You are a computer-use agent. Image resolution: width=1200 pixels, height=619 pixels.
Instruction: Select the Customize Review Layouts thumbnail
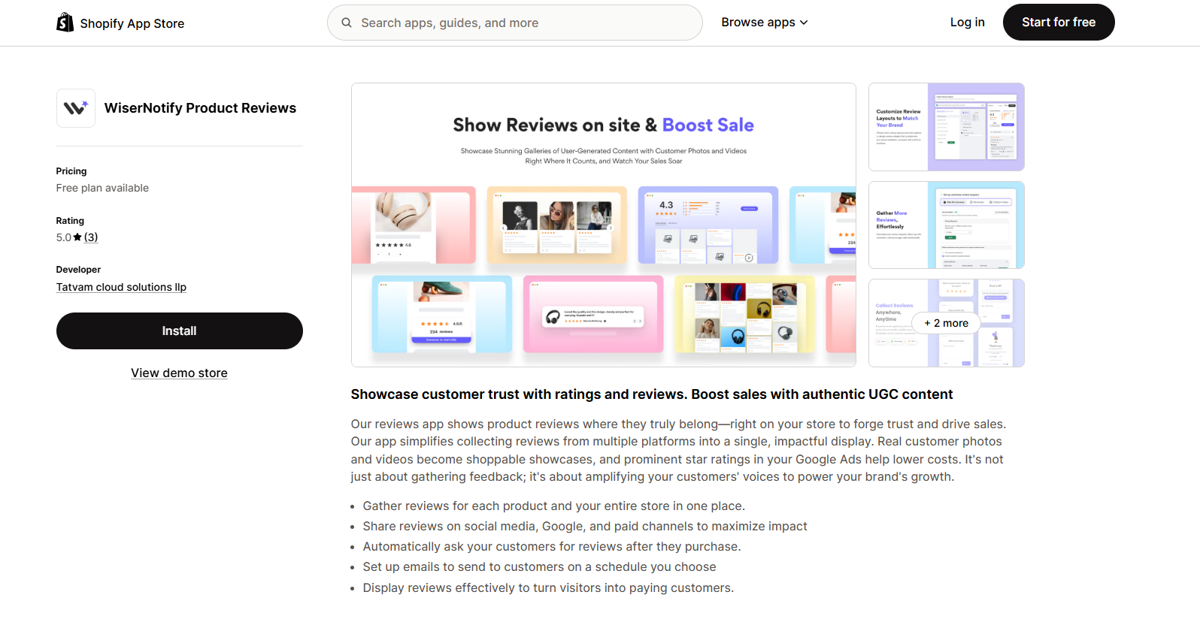(946, 127)
